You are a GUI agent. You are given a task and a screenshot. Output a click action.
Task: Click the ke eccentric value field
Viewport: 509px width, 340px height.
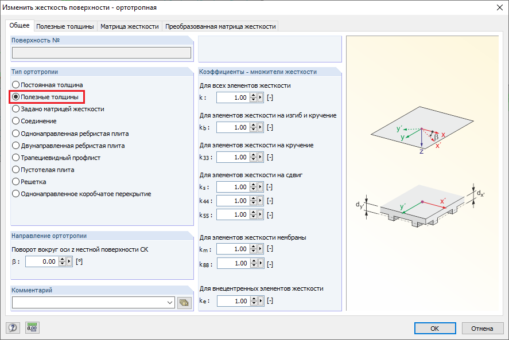[234, 301]
